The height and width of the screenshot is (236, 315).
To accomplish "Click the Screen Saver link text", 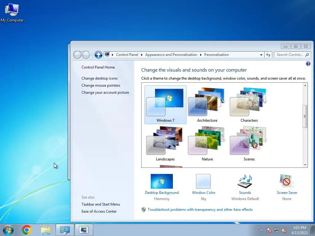I will (287, 193).
